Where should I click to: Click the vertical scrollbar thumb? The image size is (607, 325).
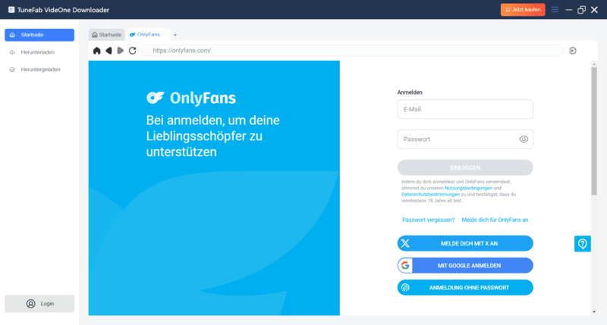pyautogui.click(x=594, y=131)
